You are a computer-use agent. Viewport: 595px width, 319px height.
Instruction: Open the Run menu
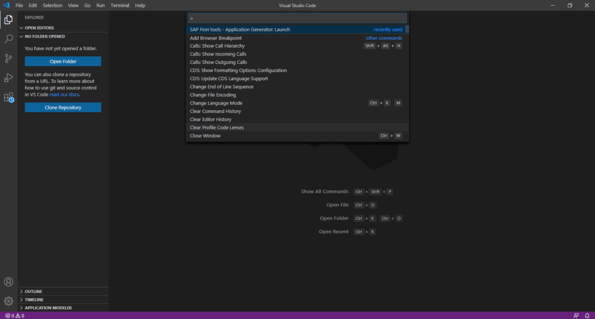click(x=101, y=5)
